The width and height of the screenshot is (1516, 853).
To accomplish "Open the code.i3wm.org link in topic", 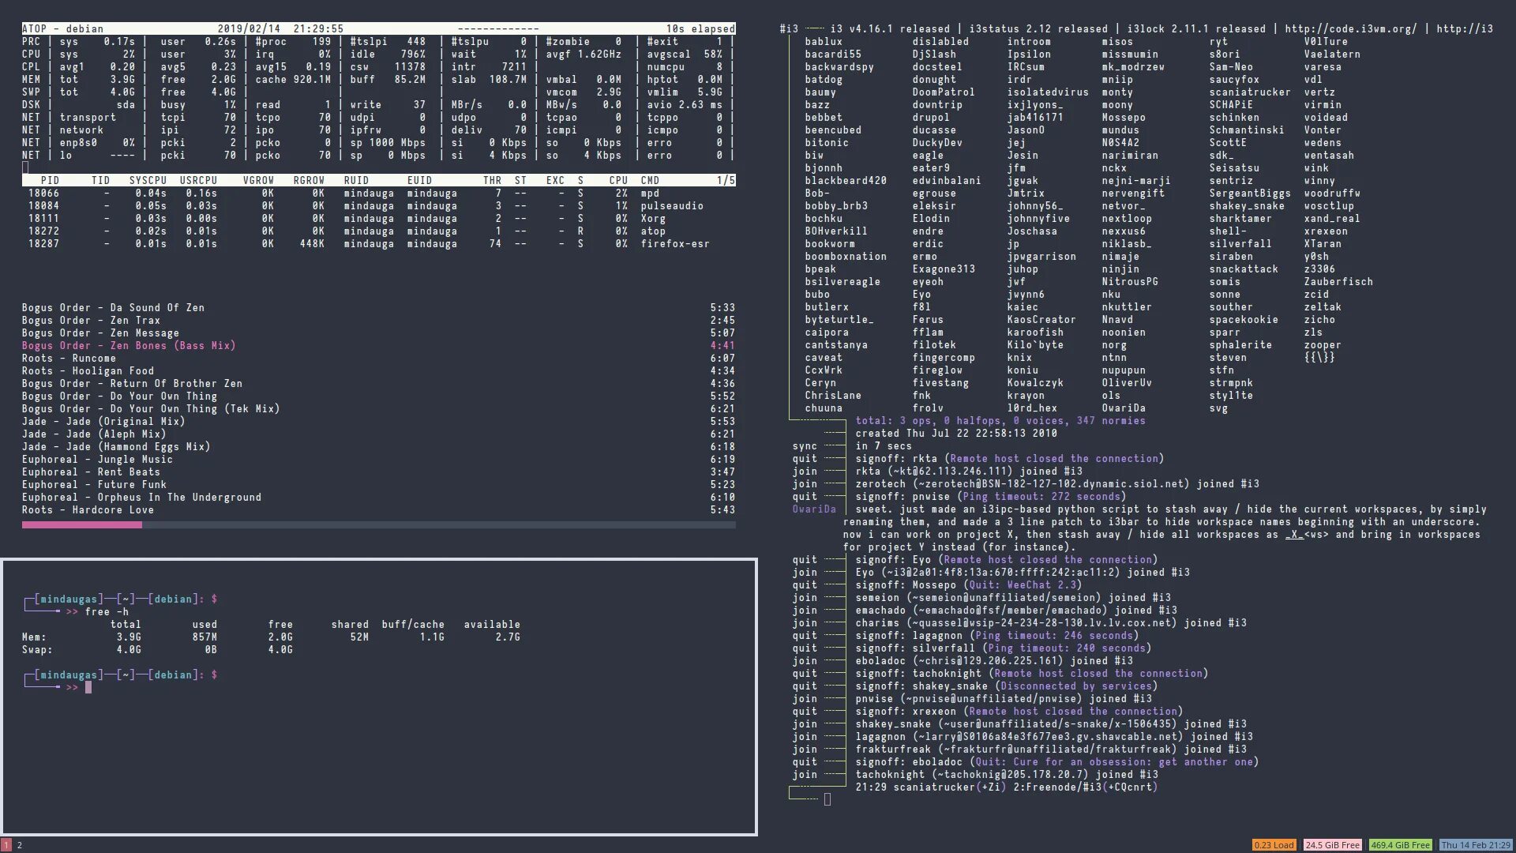I will (1350, 29).
